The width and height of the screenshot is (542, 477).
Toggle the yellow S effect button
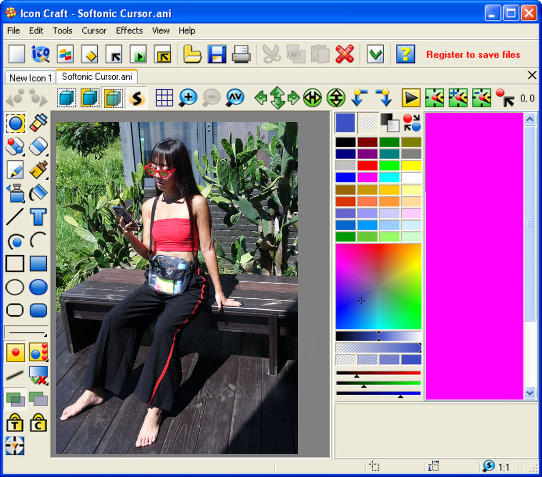pos(137,98)
